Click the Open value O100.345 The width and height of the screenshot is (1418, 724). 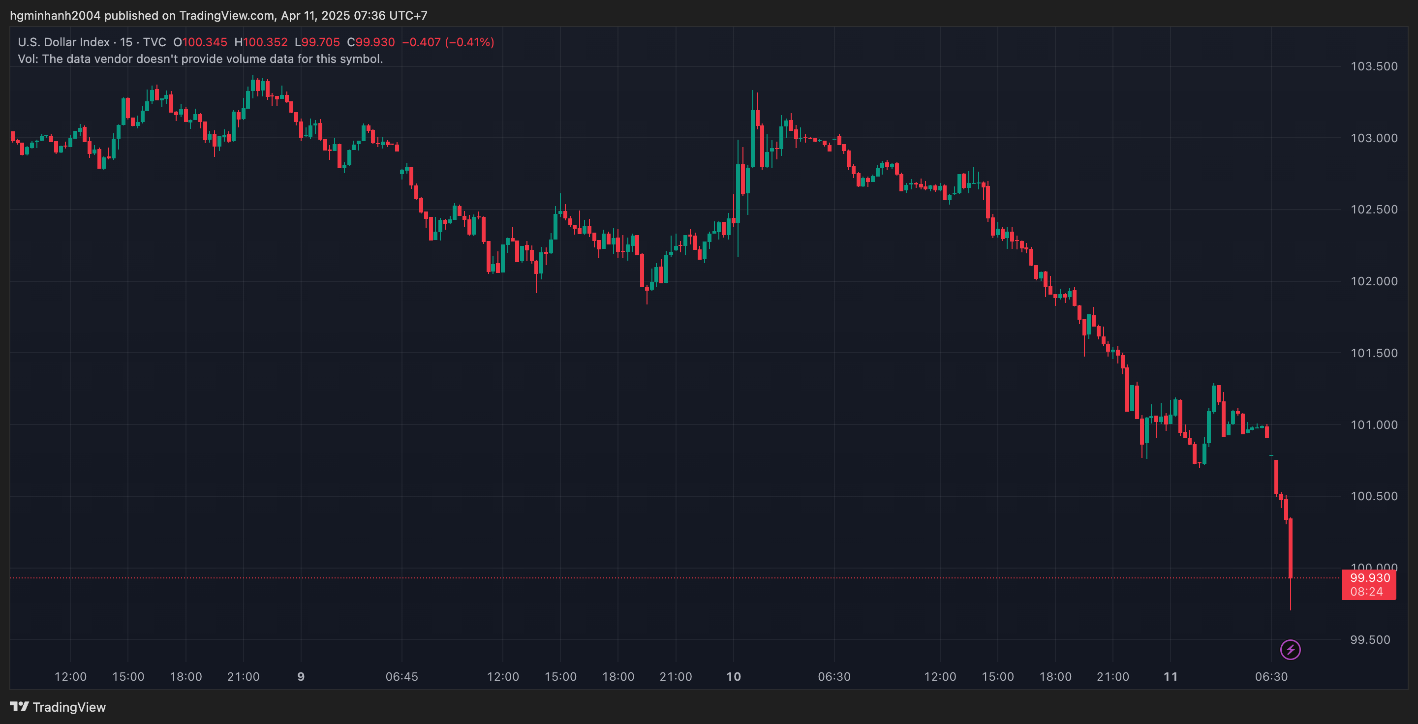200,42
